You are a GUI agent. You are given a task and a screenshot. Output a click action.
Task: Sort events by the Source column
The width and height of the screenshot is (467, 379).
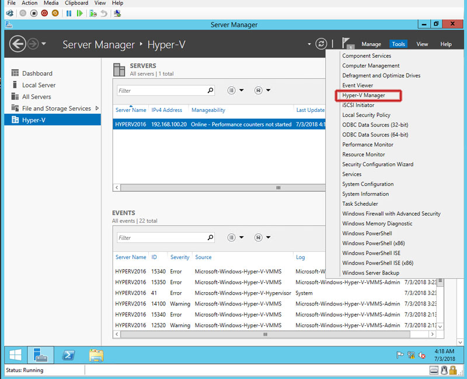point(203,257)
